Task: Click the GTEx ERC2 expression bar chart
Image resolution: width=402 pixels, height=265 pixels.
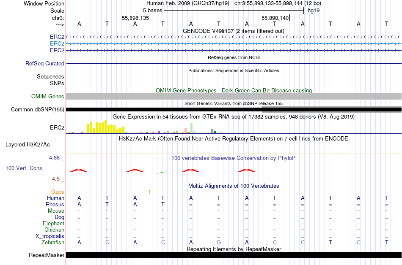Action: [146, 127]
